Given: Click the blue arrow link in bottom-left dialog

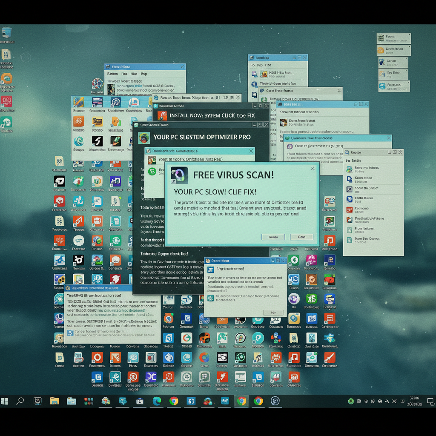Looking at the screenshot, I should (70, 333).
